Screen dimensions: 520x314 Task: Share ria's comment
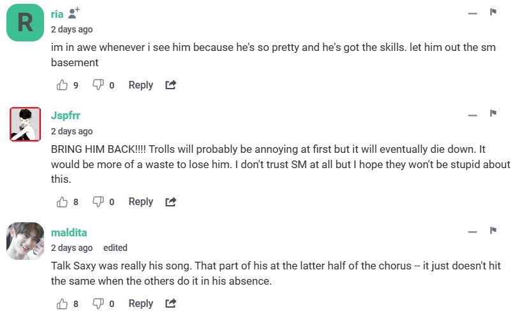coord(170,85)
